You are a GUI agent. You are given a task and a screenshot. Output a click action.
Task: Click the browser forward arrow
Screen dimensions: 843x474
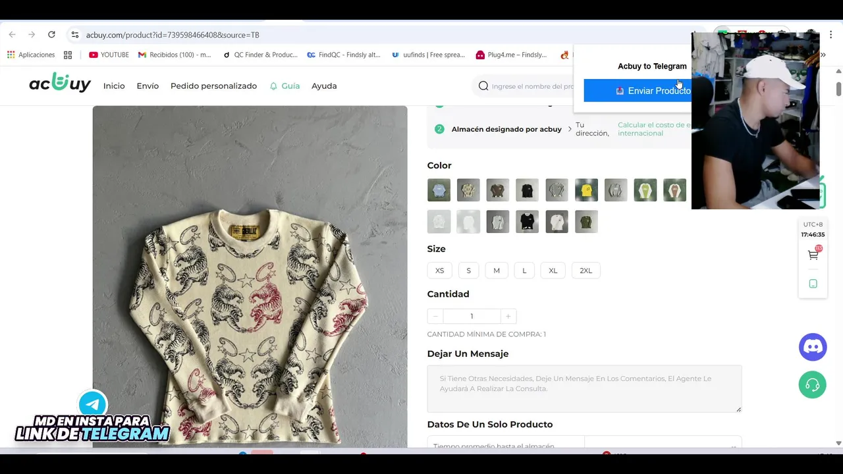point(32,35)
